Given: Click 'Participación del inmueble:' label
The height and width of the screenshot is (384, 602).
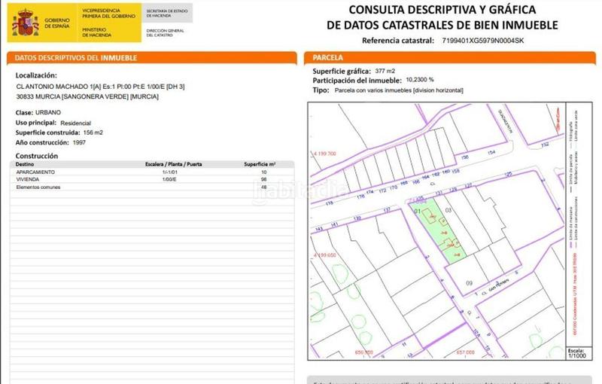Looking at the screenshot, I should tap(357, 81).
